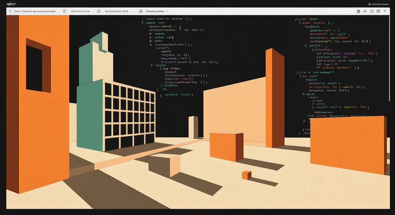This screenshot has height=215, width=395.
Task: Click the clock icon in the toolbar
Action: pos(99,11)
